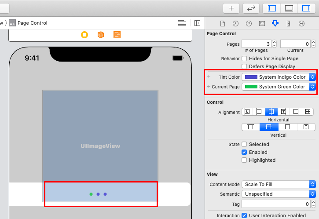Click the Tag stepper

coord(314,204)
